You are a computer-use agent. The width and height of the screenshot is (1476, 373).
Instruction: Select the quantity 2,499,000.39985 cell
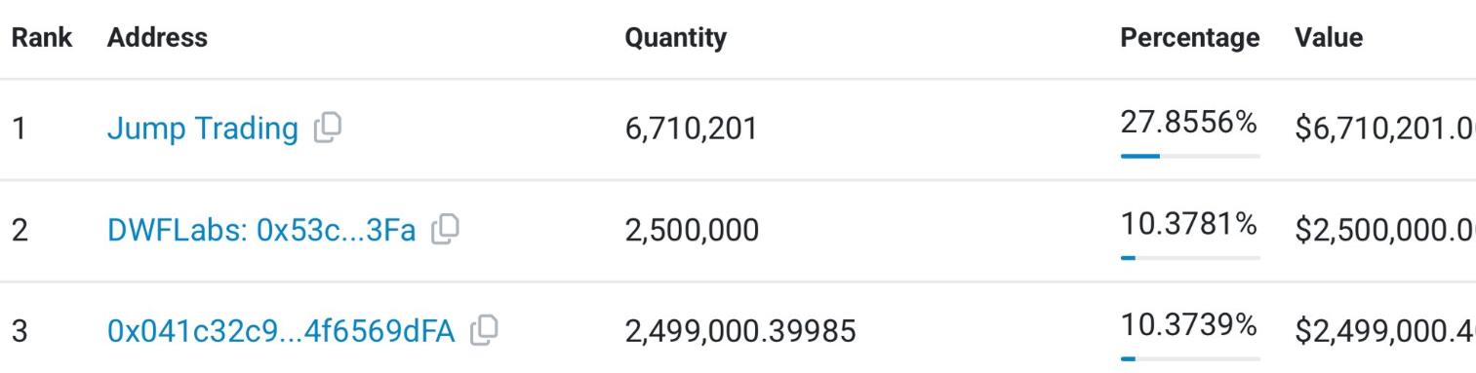tap(740, 332)
